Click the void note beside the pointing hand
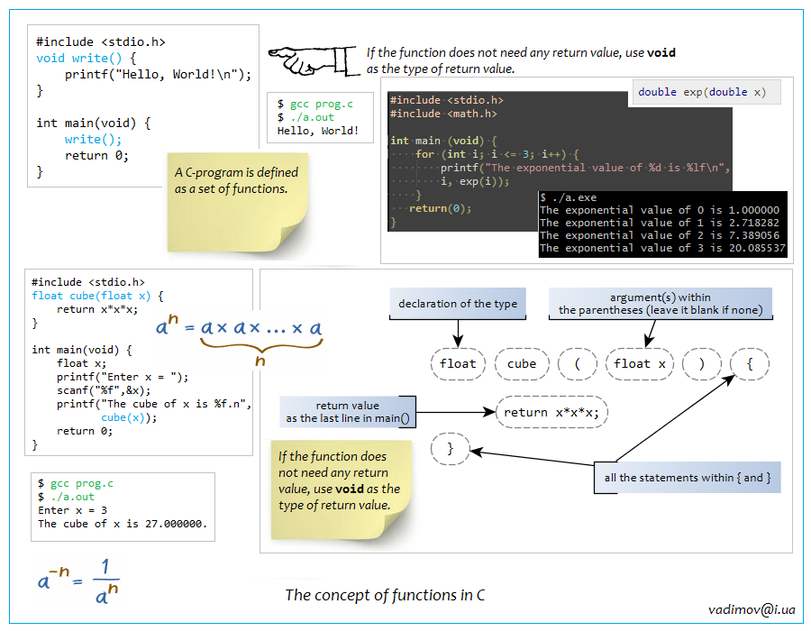 521,60
